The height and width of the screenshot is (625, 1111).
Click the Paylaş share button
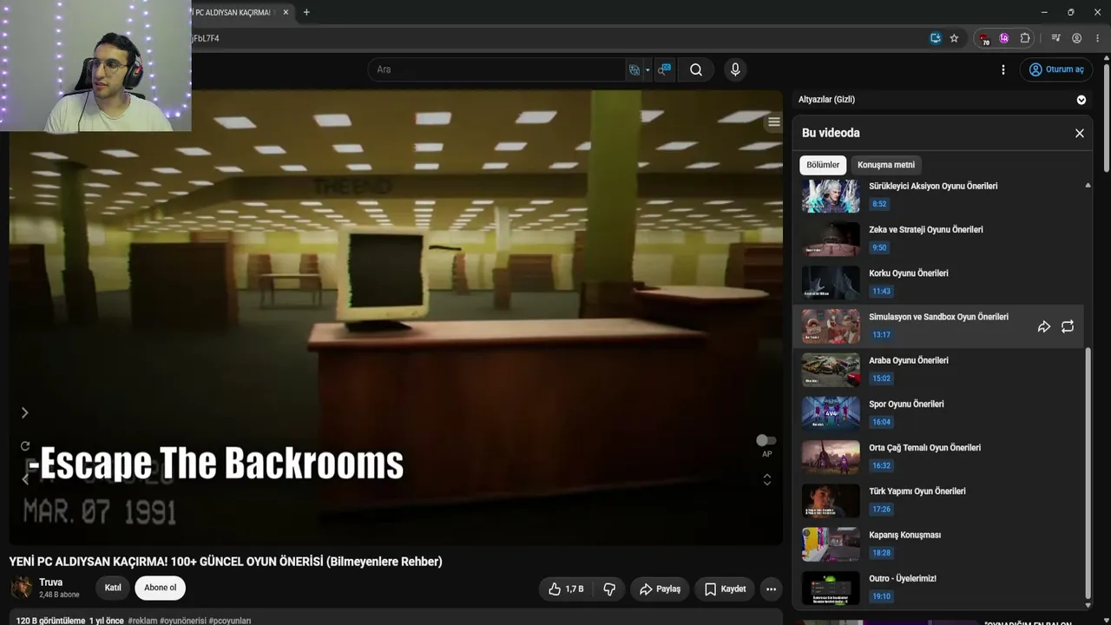660,589
